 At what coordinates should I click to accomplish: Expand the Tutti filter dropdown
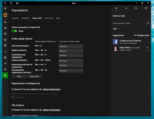click(116, 29)
